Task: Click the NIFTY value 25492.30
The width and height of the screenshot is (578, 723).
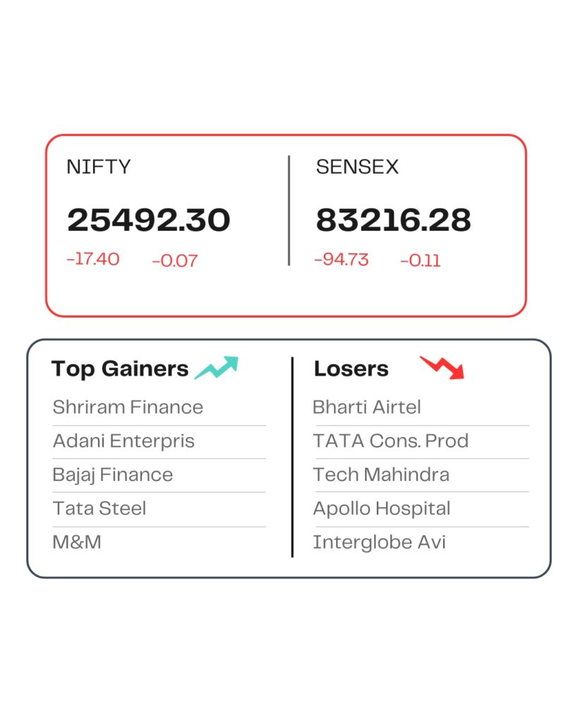Action: [149, 220]
